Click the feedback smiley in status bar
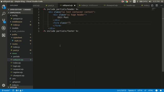Image resolution: width=164 pixels, height=92 pixels. coord(157,90)
